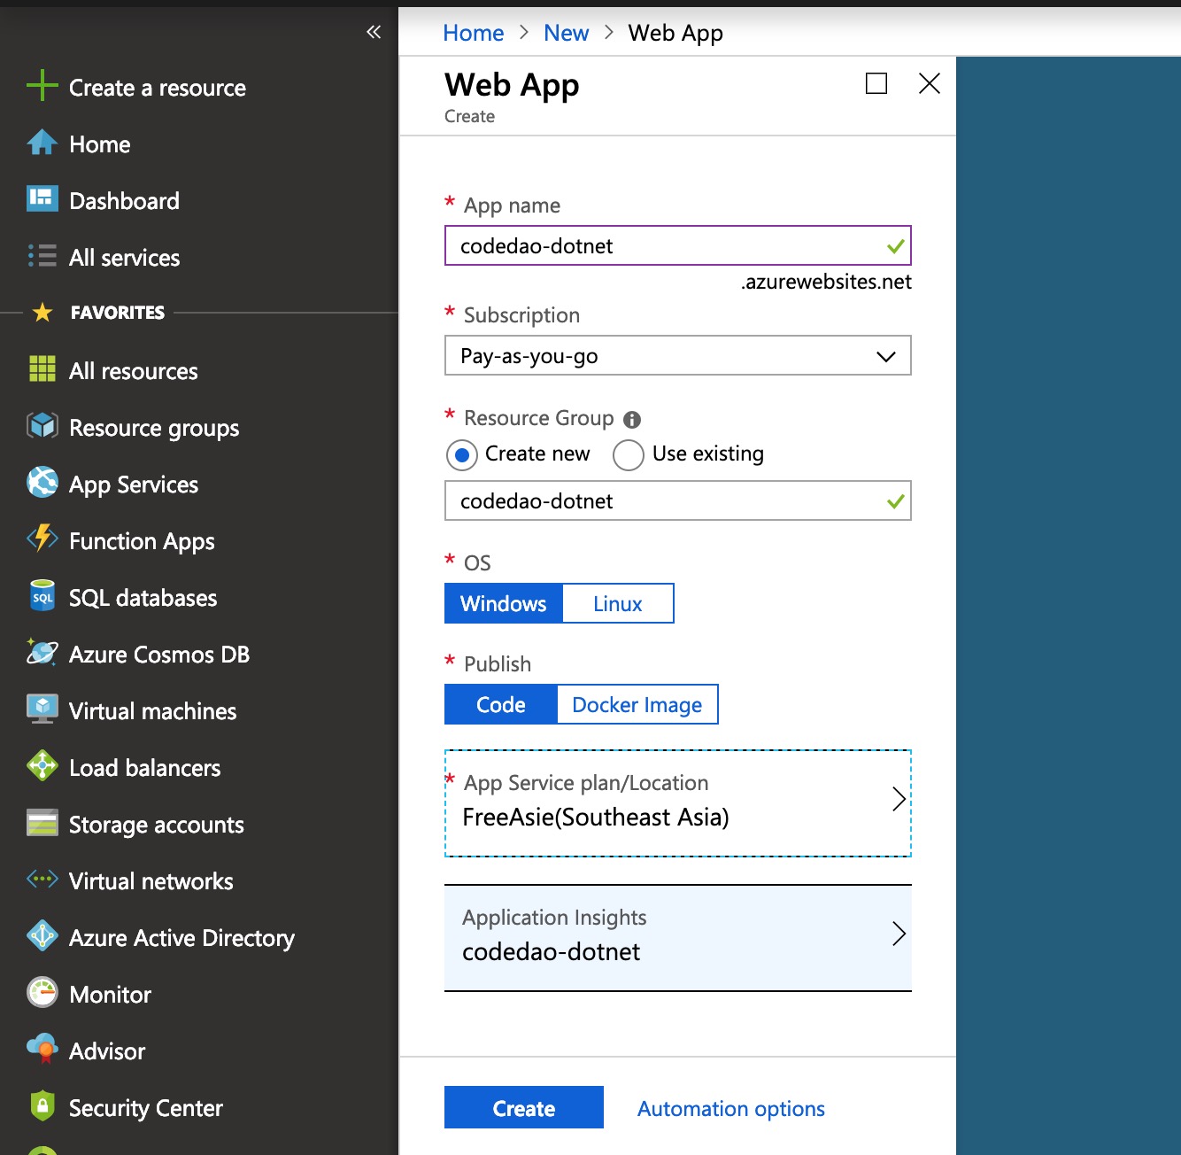The width and height of the screenshot is (1181, 1155).
Task: Collapse the left sidebar menu
Action: (374, 33)
